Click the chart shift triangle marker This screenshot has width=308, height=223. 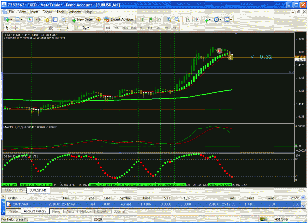[x=236, y=34]
